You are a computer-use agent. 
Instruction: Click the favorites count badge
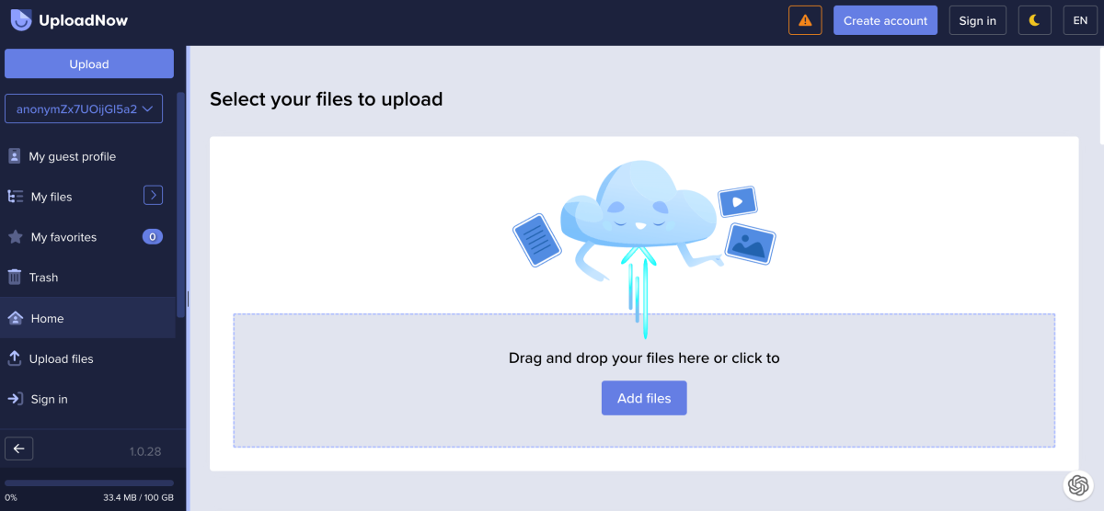pos(152,237)
